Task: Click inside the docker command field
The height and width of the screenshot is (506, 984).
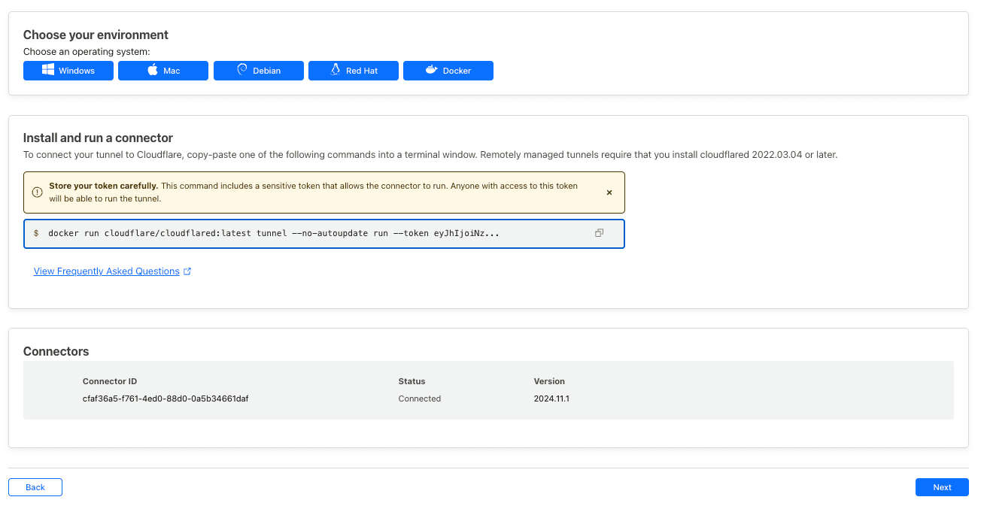Action: click(301, 233)
